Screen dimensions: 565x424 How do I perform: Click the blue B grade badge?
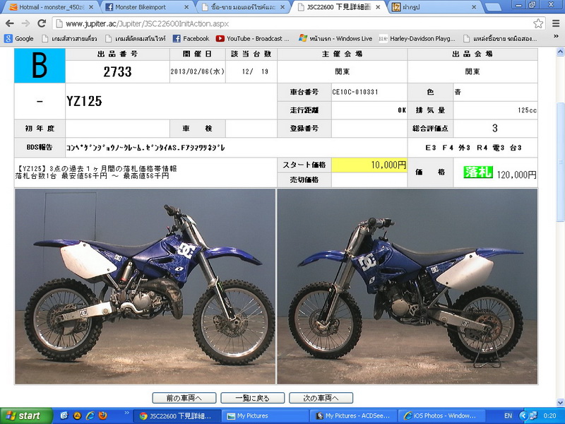click(x=40, y=66)
